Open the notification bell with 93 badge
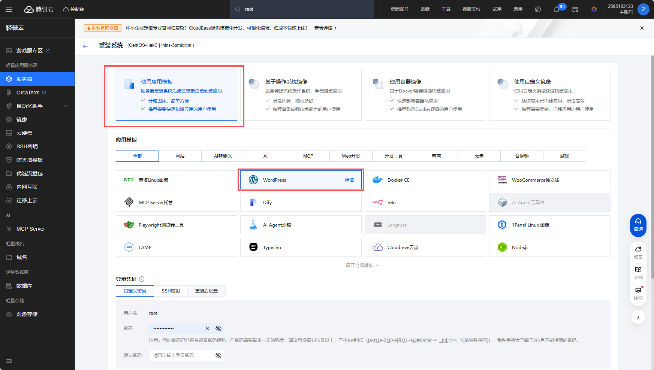Image resolution: width=654 pixels, height=370 pixels. (x=557, y=9)
